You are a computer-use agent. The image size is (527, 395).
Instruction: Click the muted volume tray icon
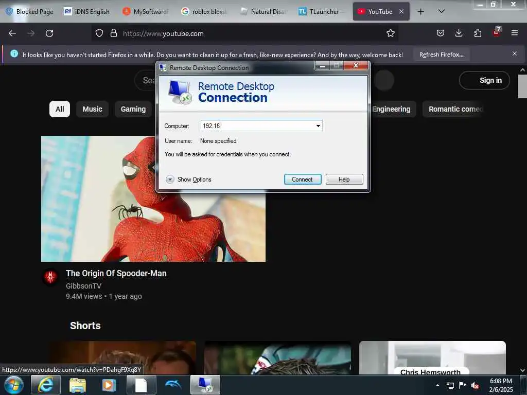(475, 386)
